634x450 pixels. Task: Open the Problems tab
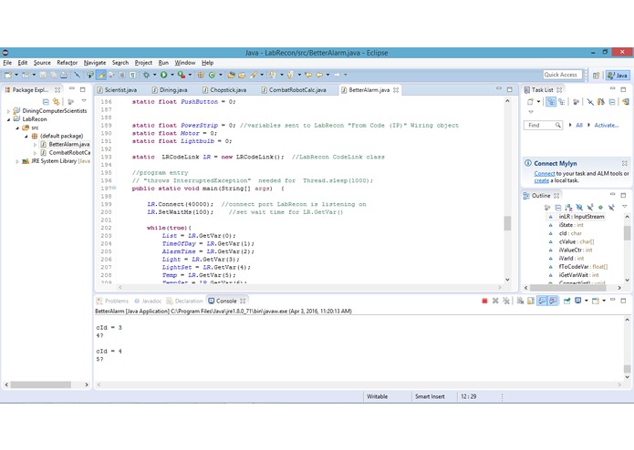112,302
